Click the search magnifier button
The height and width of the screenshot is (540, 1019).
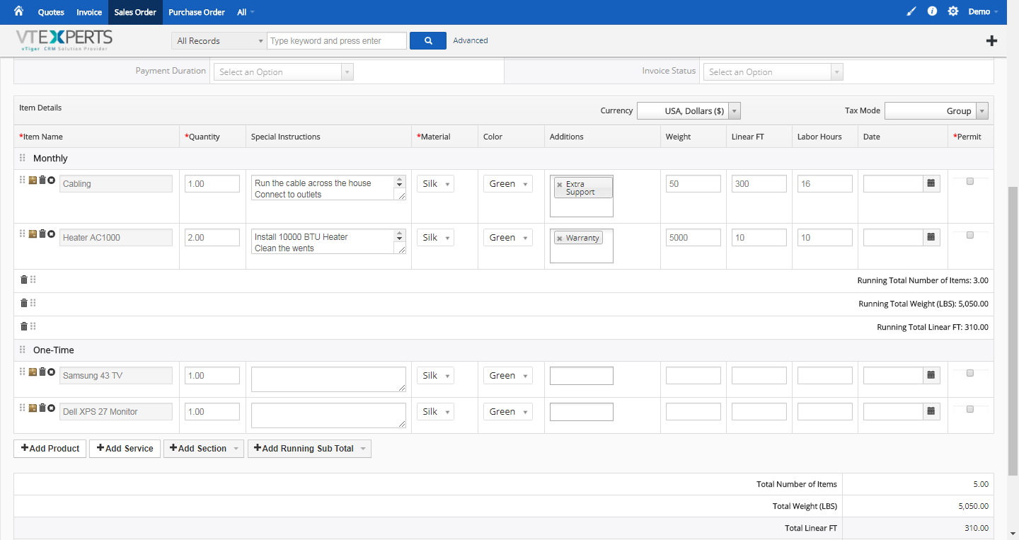pos(427,40)
